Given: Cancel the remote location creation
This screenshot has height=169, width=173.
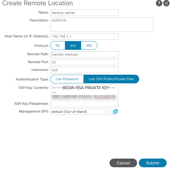Looking at the screenshot, I should coord(123,163).
